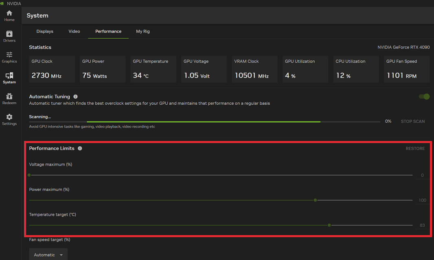This screenshot has height=260, width=434.
Task: Click the Automatic tuner description text
Action: click(149, 104)
